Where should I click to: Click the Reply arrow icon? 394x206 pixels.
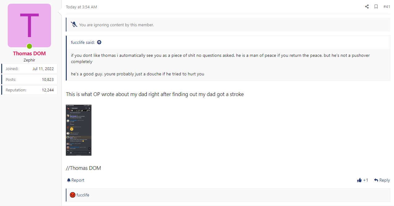tap(376, 180)
